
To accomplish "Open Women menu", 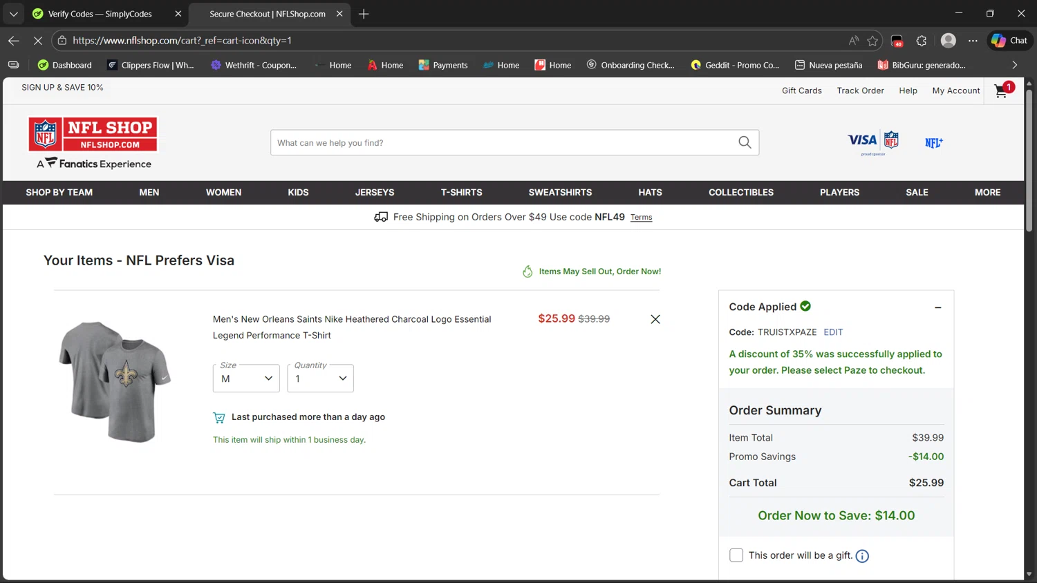I will pyautogui.click(x=223, y=193).
